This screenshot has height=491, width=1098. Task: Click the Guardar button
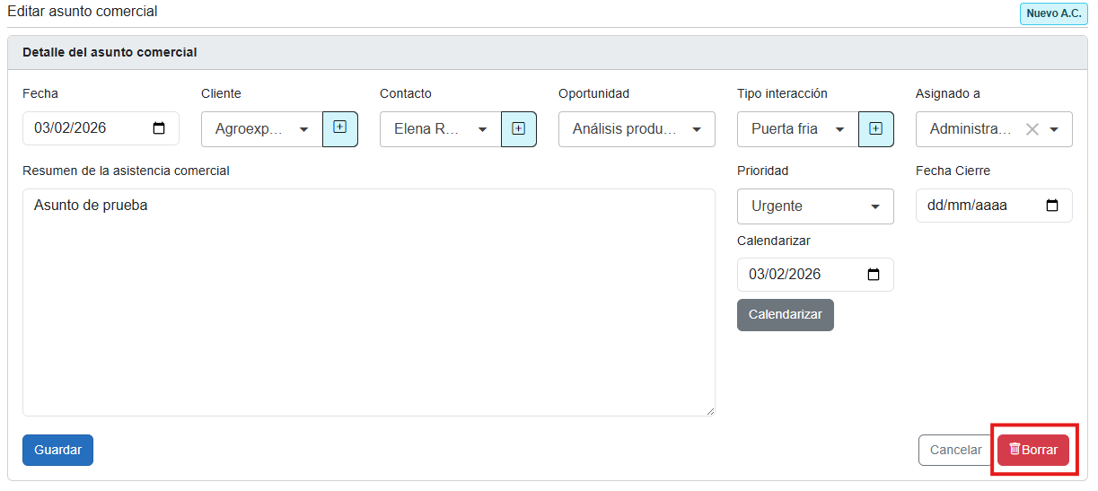click(57, 450)
